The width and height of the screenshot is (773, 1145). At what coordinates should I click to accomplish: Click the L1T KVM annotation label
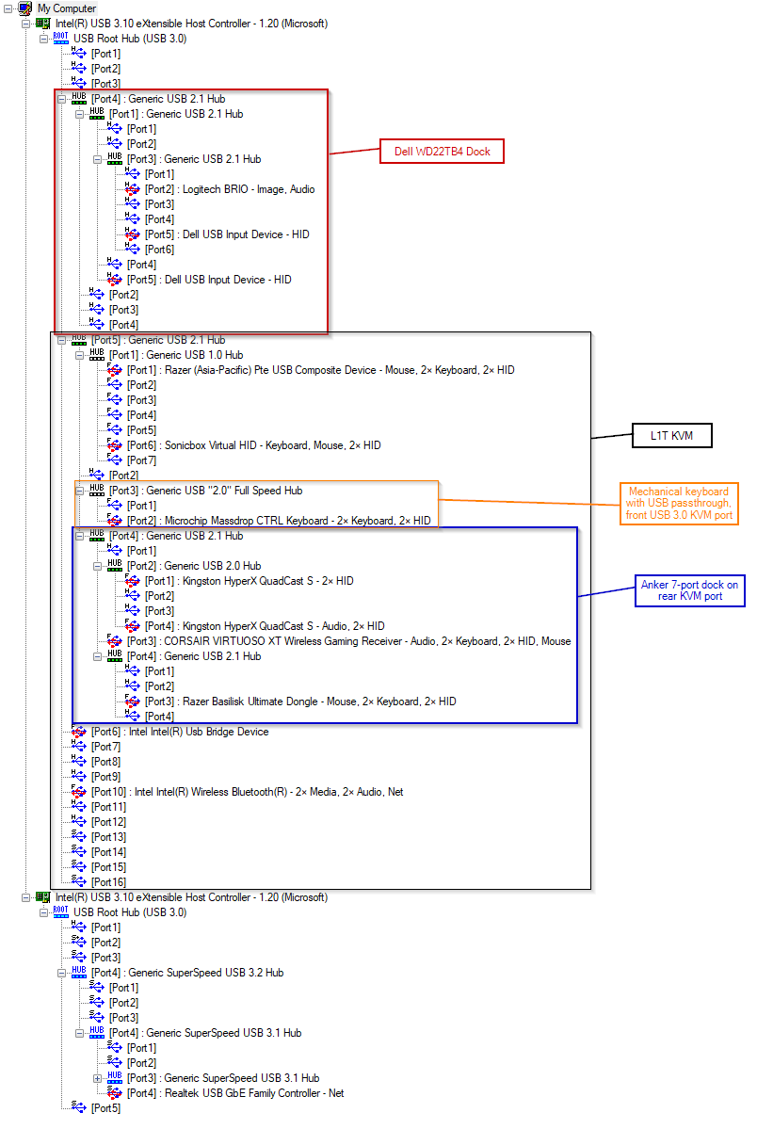[670, 435]
